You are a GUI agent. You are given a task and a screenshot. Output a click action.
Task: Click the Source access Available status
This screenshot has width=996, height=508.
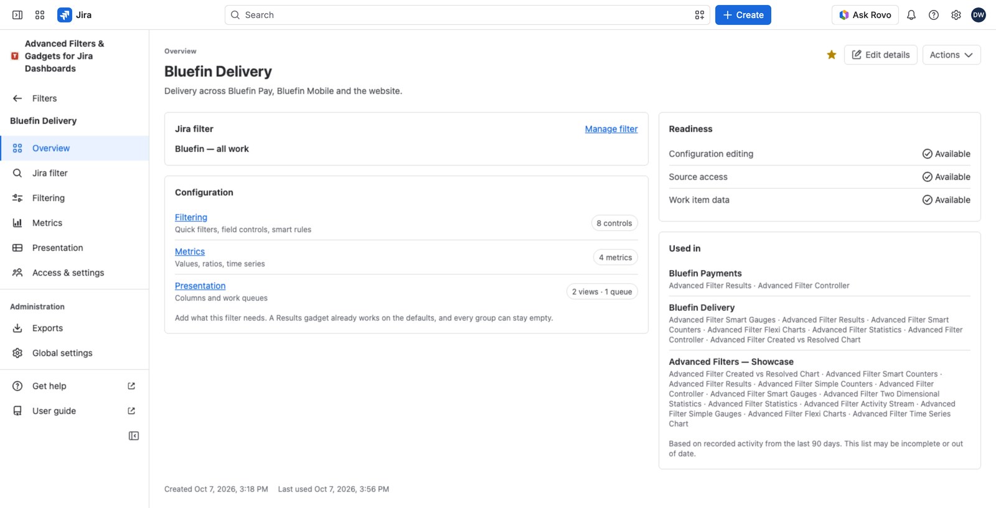946,177
